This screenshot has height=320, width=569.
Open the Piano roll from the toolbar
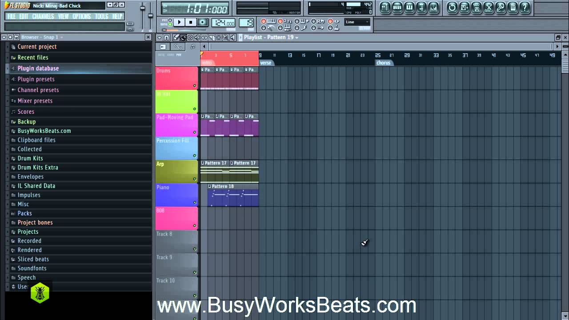[x=409, y=7]
